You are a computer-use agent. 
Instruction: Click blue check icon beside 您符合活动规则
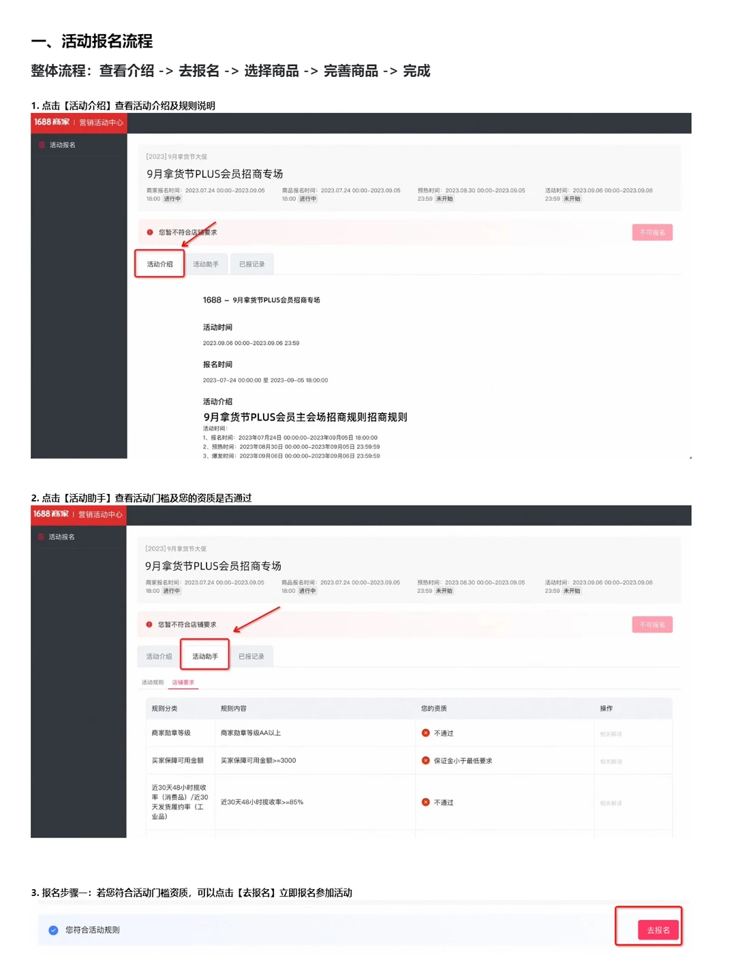[x=53, y=930]
